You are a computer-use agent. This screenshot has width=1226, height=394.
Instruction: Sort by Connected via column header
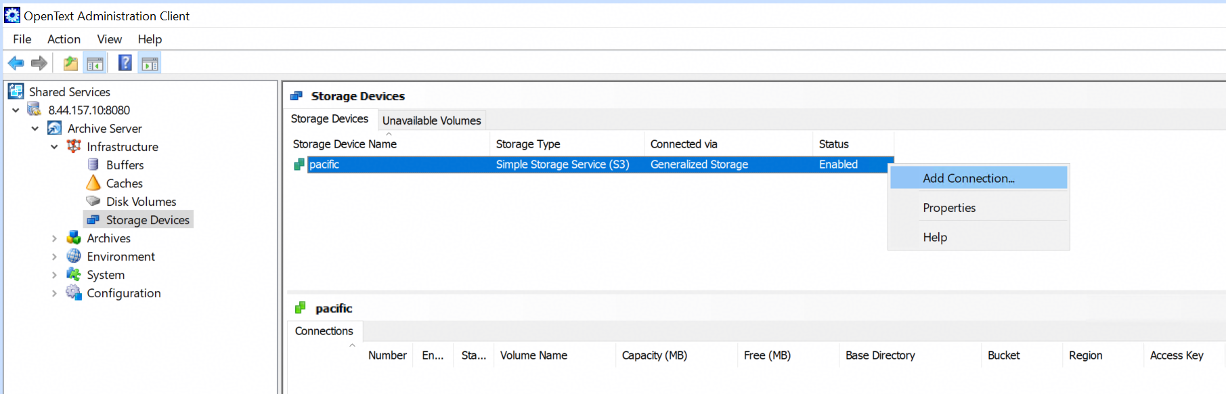[x=728, y=144]
